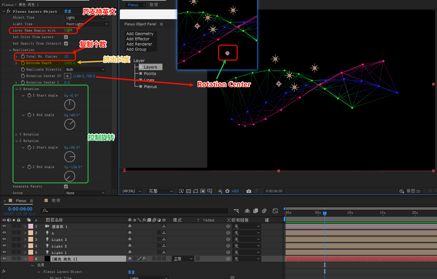
Task: Open the Group None dropdown
Action: tap(85, 193)
